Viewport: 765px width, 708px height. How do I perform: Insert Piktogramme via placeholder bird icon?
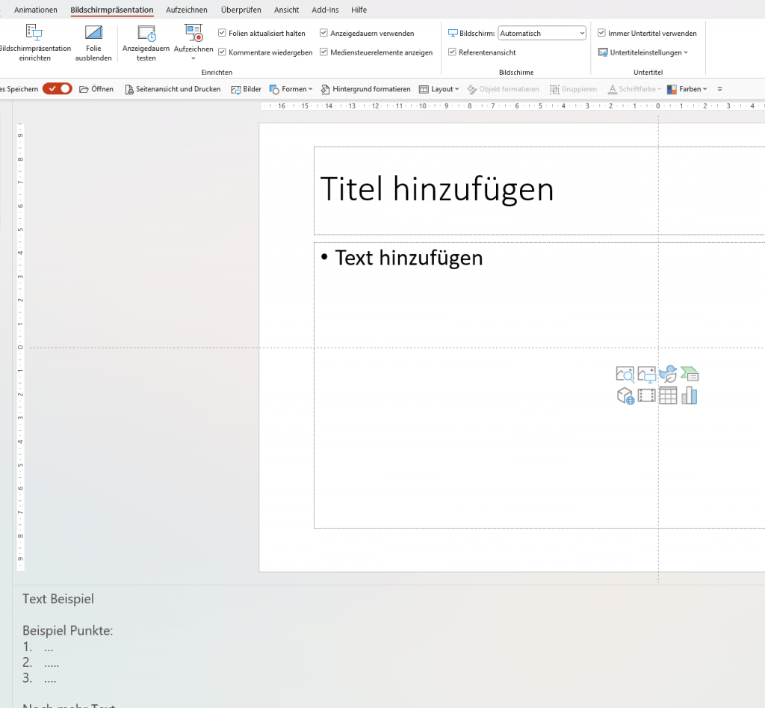(x=668, y=374)
